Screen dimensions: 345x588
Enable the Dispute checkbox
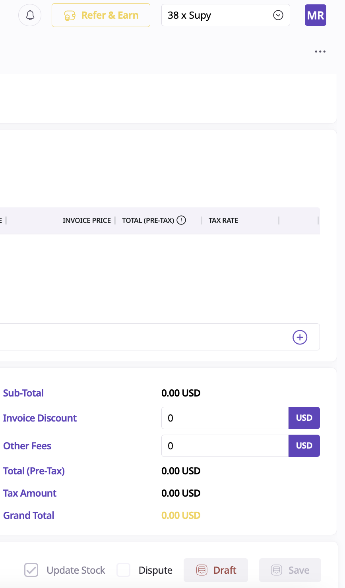124,570
